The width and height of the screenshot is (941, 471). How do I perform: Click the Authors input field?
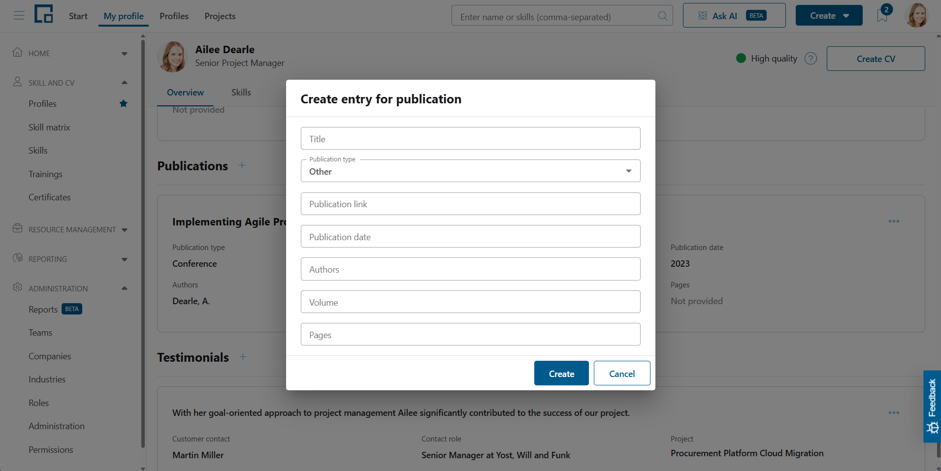471,269
